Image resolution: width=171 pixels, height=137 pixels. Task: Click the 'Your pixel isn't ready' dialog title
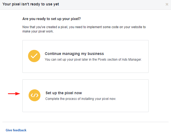31,4
